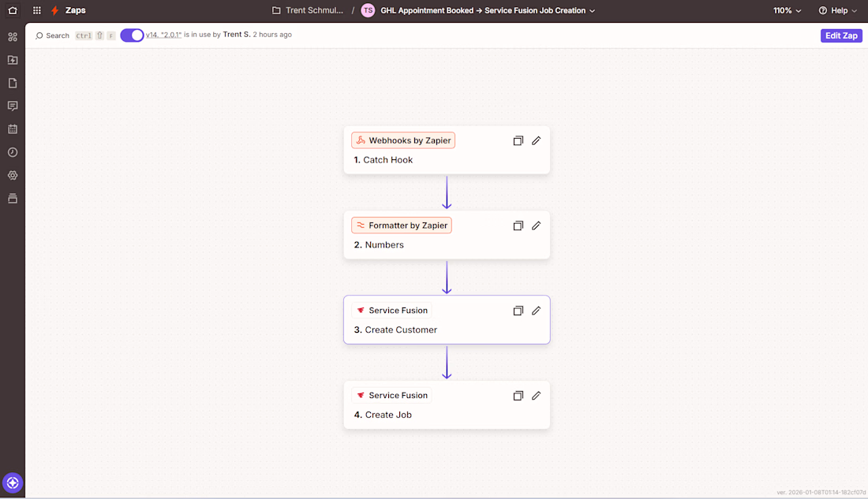Open the sidebar versions stack icon

coord(13,198)
